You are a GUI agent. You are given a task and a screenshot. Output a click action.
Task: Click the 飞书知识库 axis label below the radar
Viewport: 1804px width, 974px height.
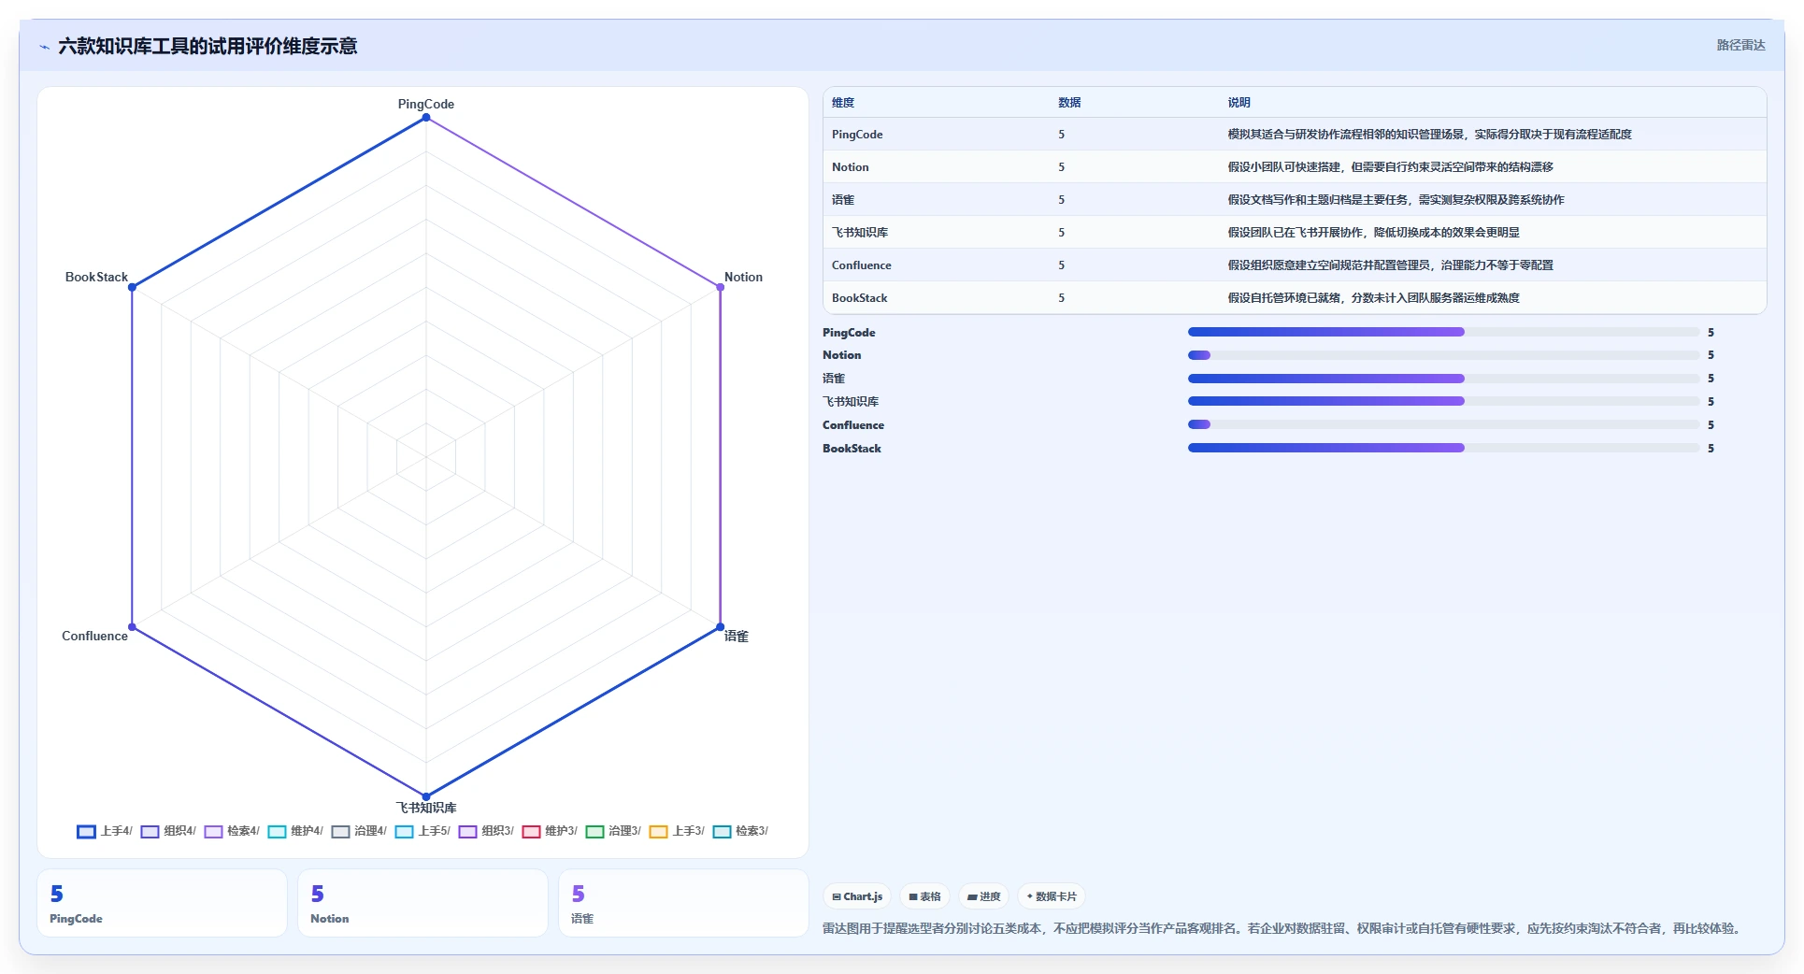[x=426, y=808]
